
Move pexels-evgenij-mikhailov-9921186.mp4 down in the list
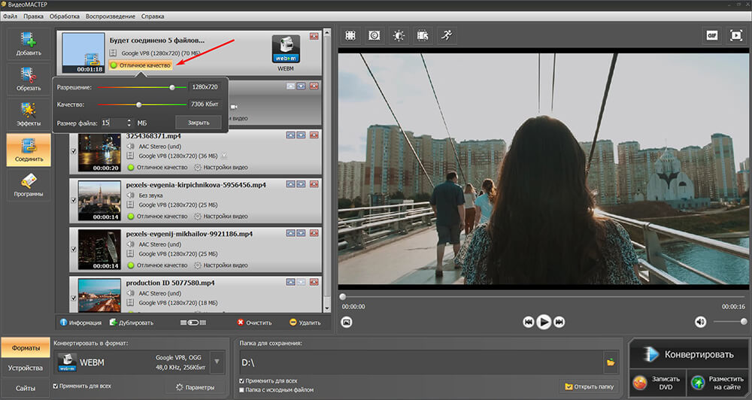click(301, 233)
